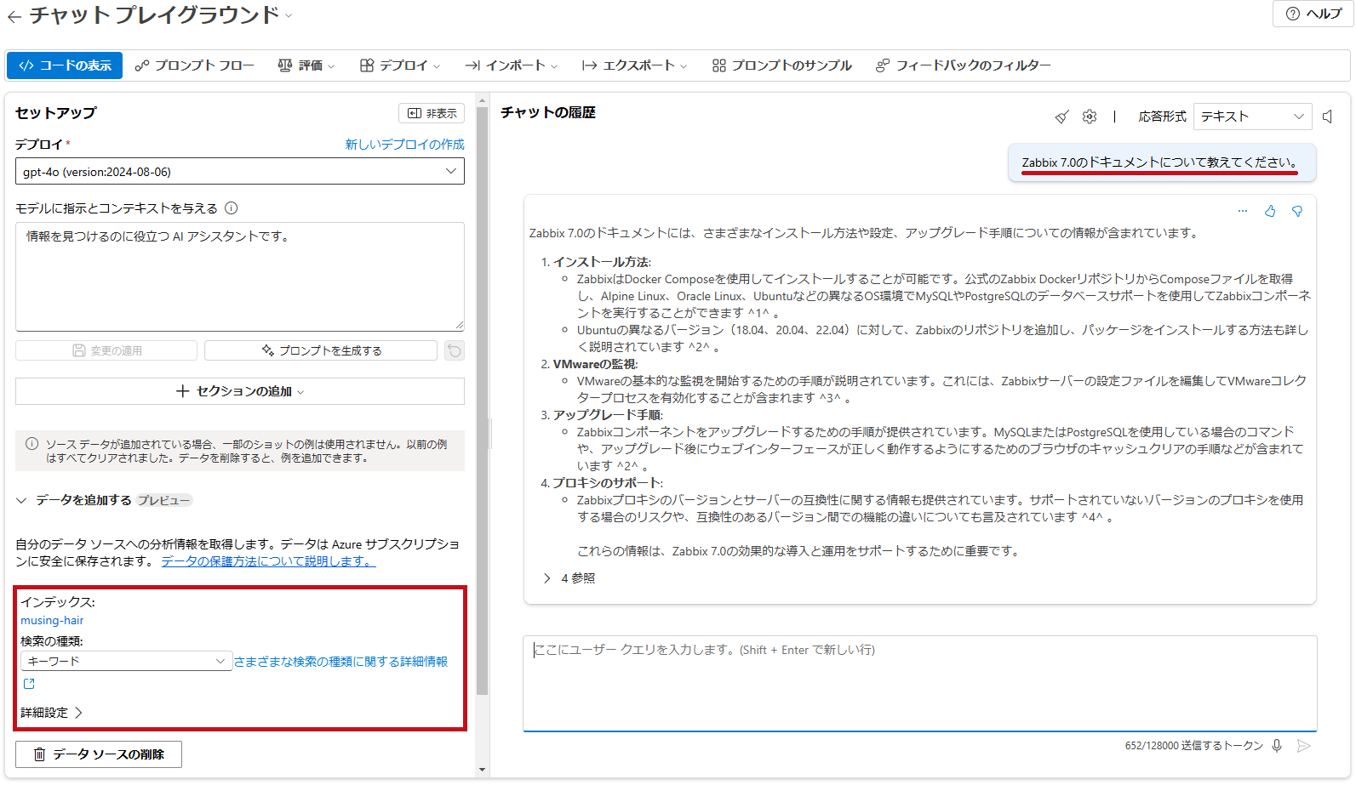Open the response more options ellipsis
The image size is (1356, 785).
[1243, 211]
